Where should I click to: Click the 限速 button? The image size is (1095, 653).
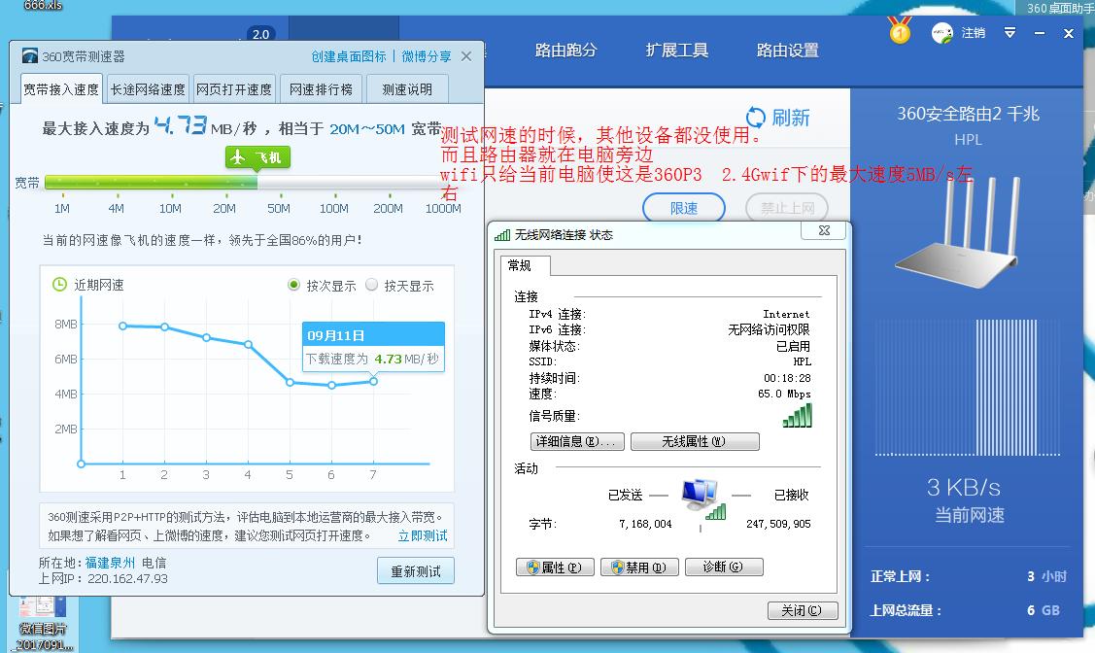pos(684,208)
